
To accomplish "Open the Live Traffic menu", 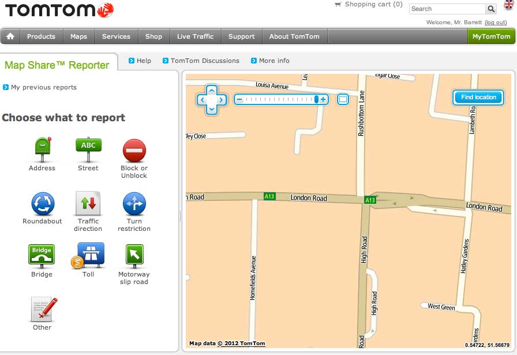I will tap(196, 36).
